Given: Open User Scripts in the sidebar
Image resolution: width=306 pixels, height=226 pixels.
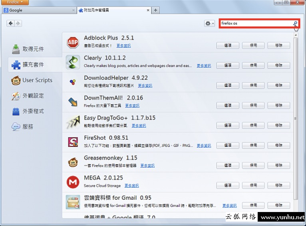Looking at the screenshot, I should [x=32, y=80].
